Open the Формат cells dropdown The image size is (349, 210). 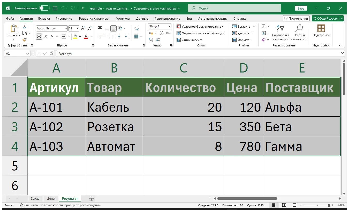(242, 40)
